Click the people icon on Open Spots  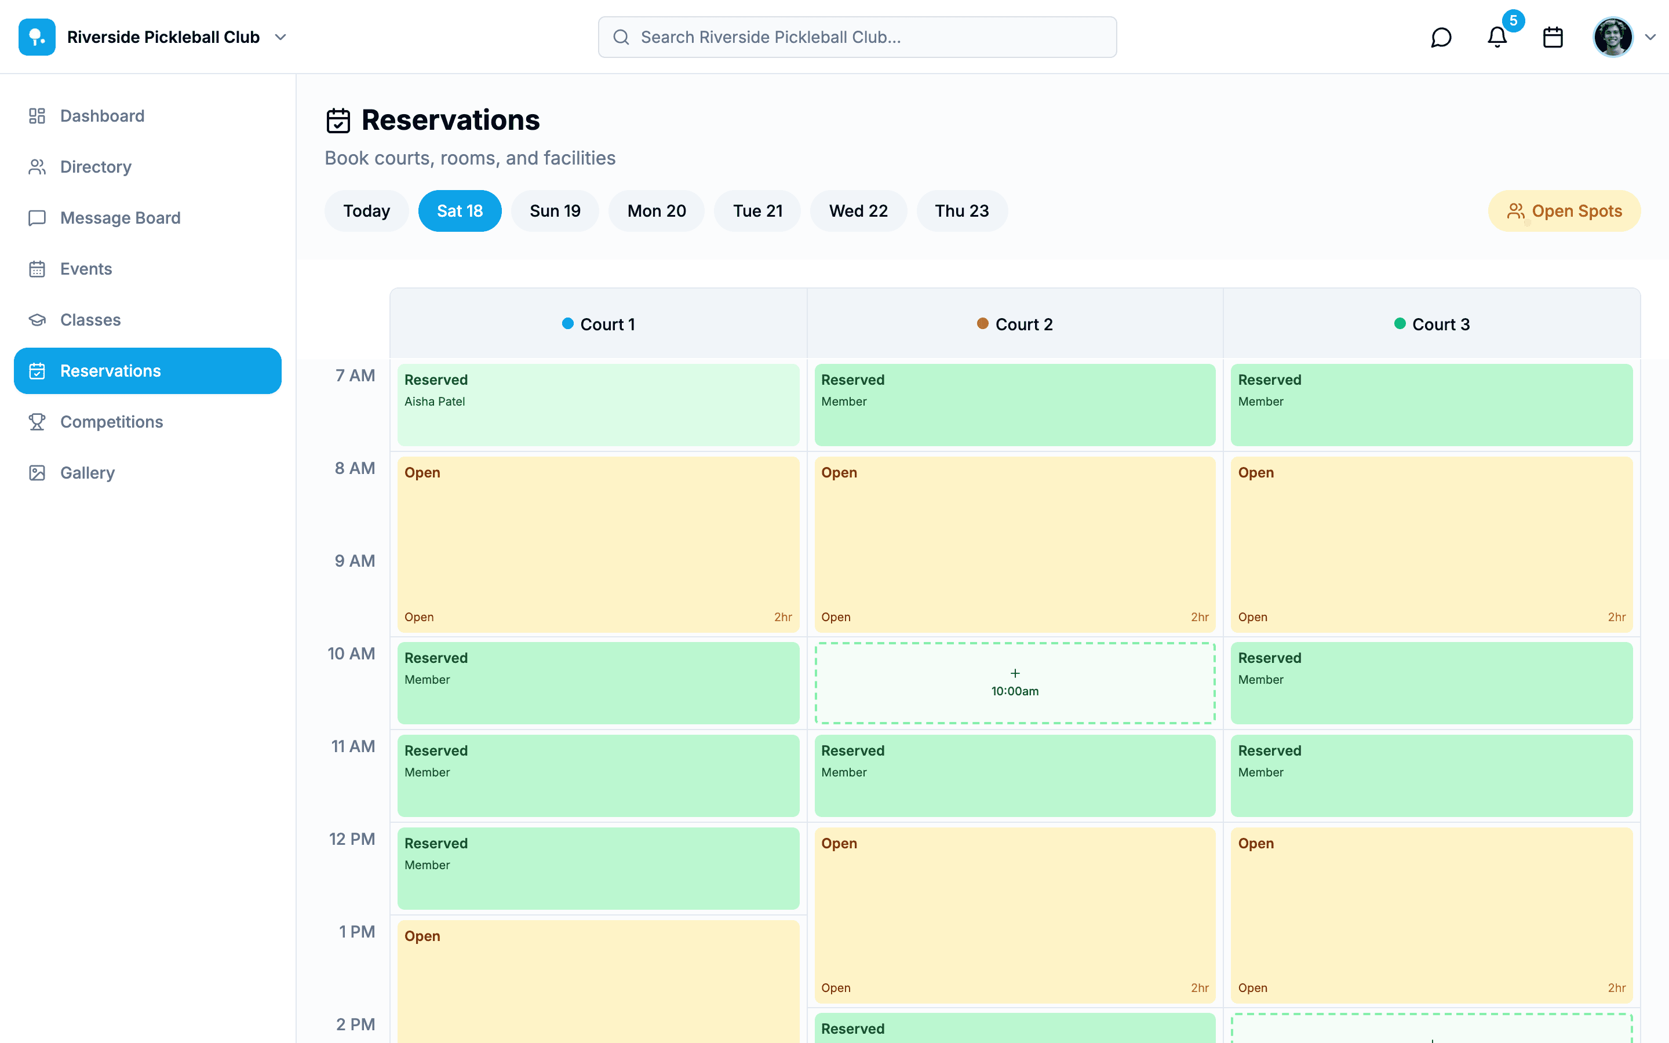pos(1516,211)
